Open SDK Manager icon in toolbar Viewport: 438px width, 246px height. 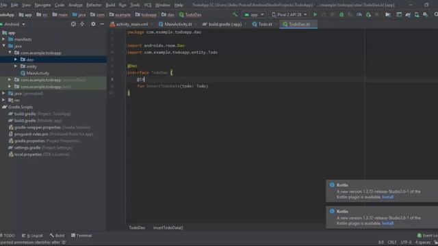click(x=426, y=14)
